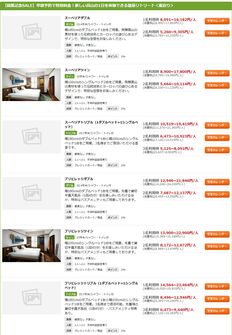This screenshot has height=335, width=232.
Task: Open vacancy calendar for Privilege Triple 3-person rate
Action: [x=217, y=311]
